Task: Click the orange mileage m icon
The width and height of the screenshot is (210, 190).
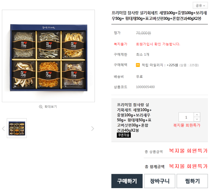Action: click(x=138, y=65)
